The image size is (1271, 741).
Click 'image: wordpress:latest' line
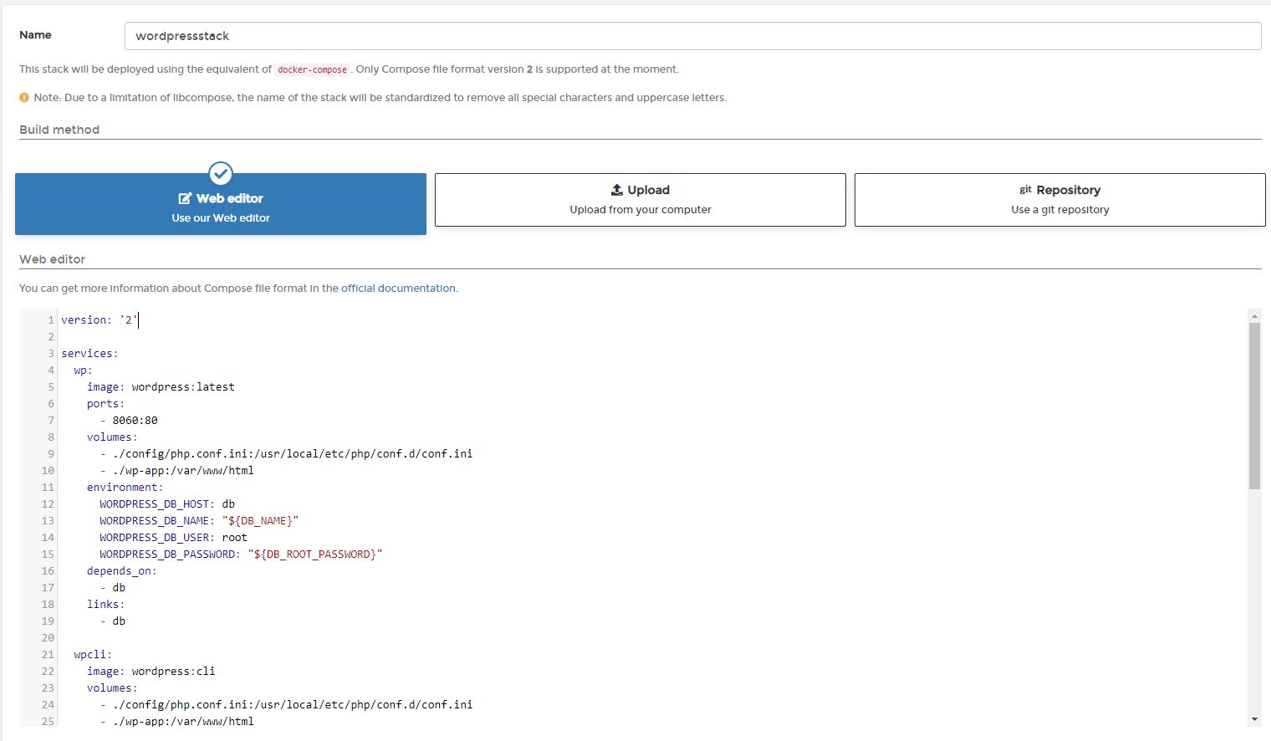161,386
